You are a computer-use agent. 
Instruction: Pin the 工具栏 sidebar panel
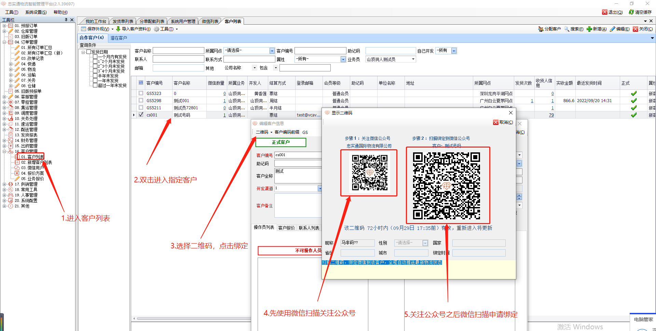click(x=66, y=20)
